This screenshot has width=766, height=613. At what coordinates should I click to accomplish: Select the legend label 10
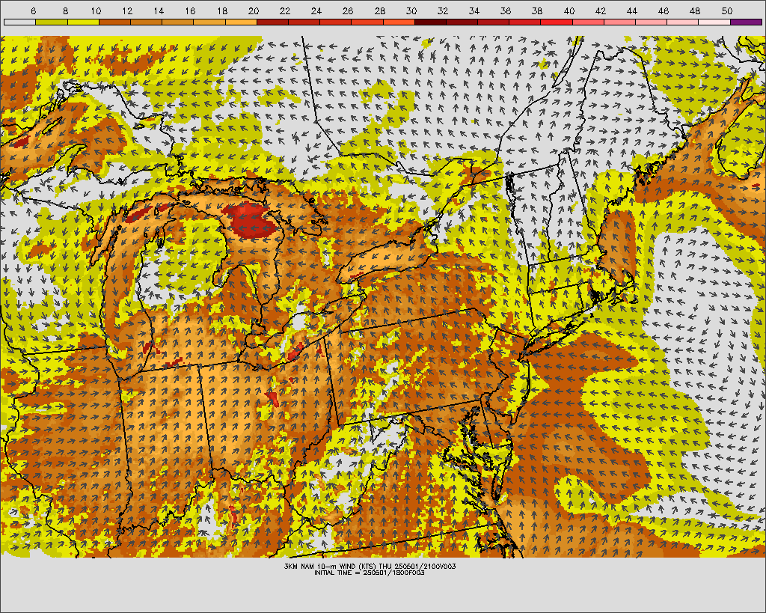[96, 10]
